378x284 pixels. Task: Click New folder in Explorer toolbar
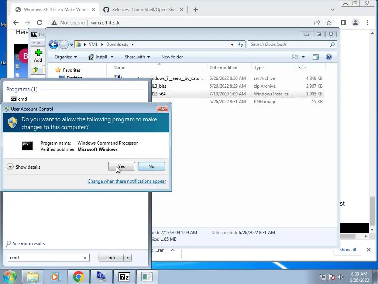point(172,57)
